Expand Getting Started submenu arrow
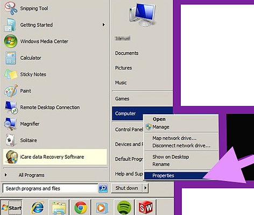254x215 pixels. point(103,25)
